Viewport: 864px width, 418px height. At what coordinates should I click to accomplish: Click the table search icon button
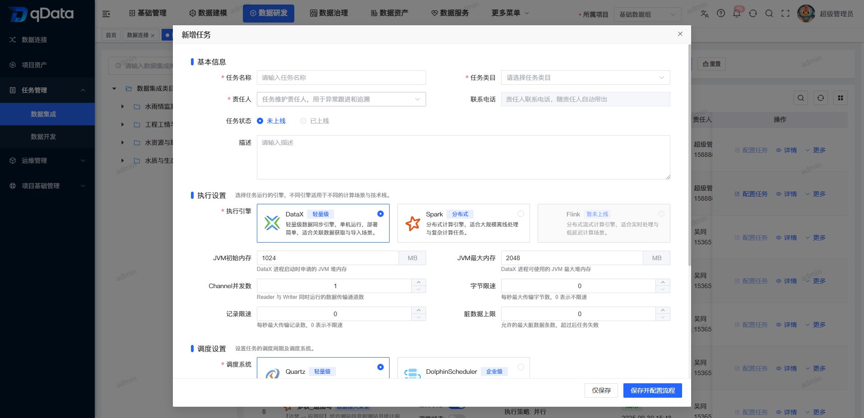[x=801, y=98]
